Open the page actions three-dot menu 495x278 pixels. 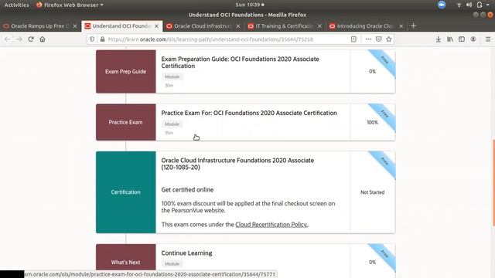(x=368, y=39)
